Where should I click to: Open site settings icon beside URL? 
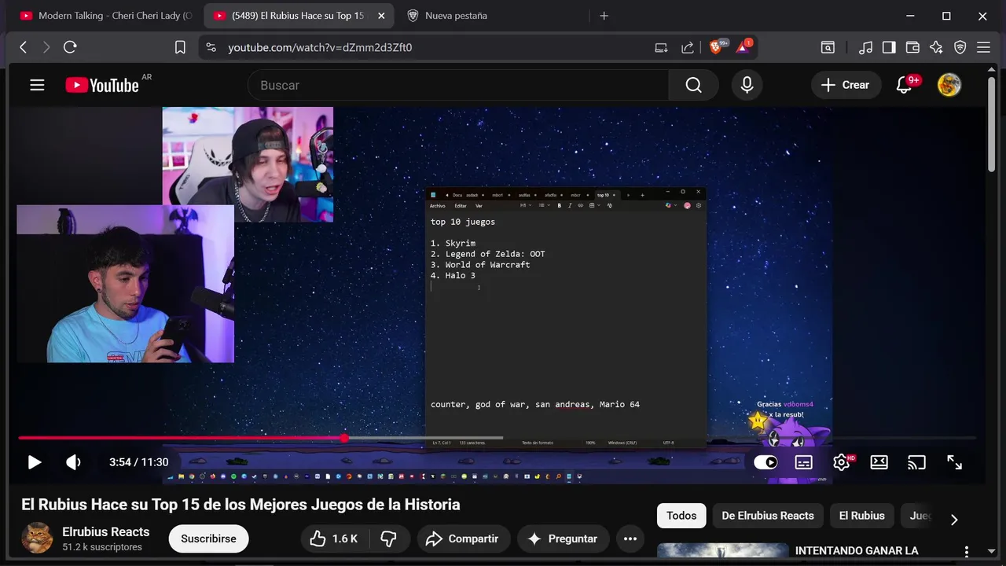tap(211, 47)
